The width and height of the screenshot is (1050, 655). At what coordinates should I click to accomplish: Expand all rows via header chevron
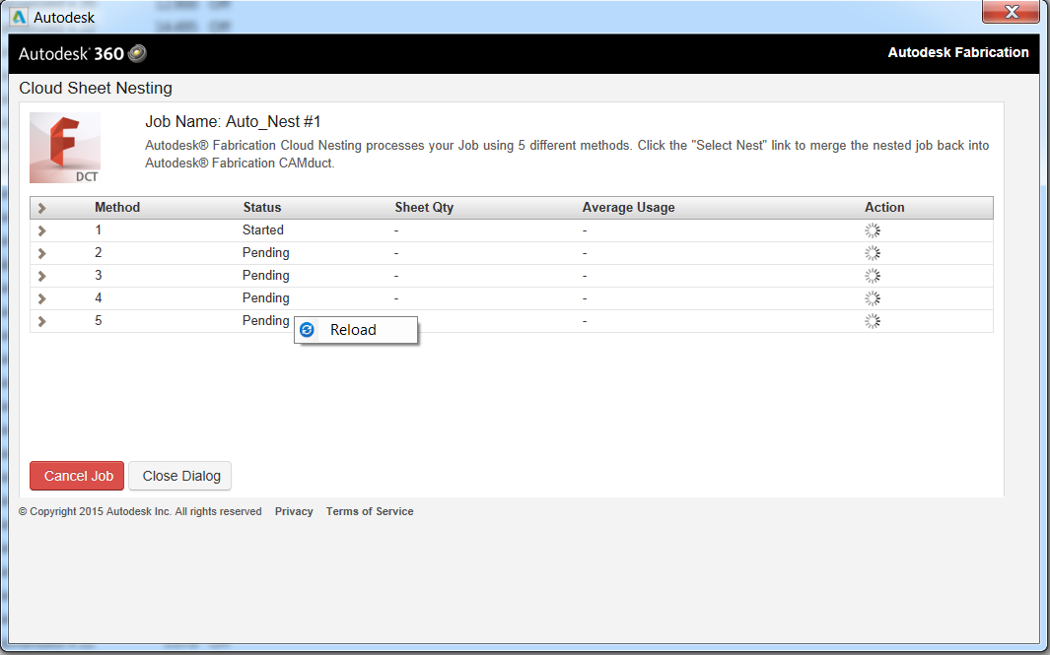[42, 208]
